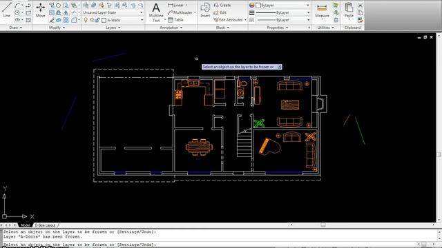Expand the Draw panel title
The width and height of the screenshot is (442, 248).
click(16, 28)
